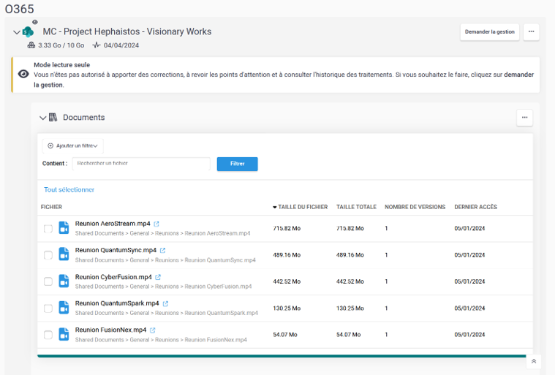Collapse the MC - Project Hephaistos section
This screenshot has width=555, height=375.
pos(16,32)
